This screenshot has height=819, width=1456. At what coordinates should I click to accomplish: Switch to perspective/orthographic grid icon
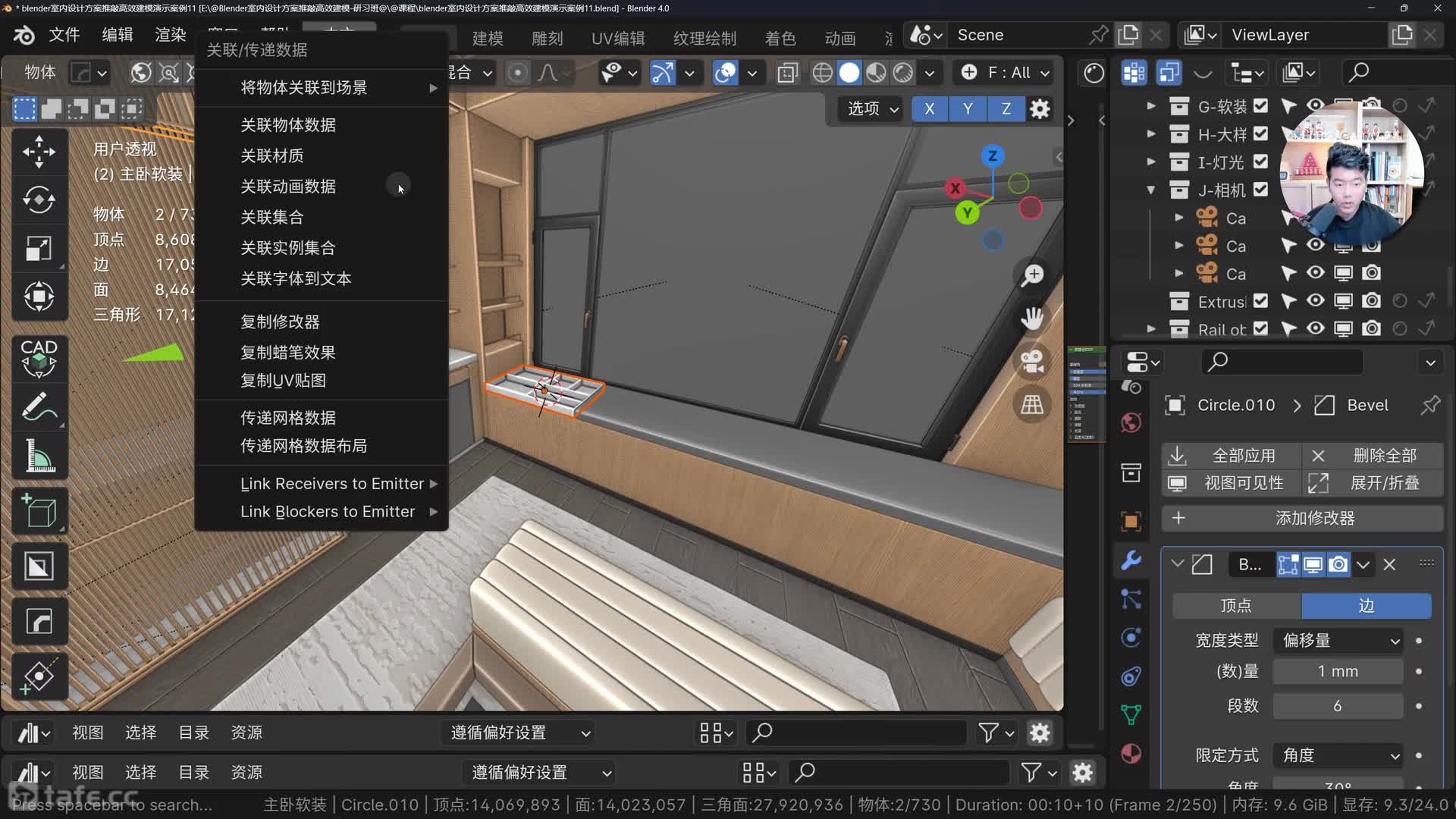1032,404
